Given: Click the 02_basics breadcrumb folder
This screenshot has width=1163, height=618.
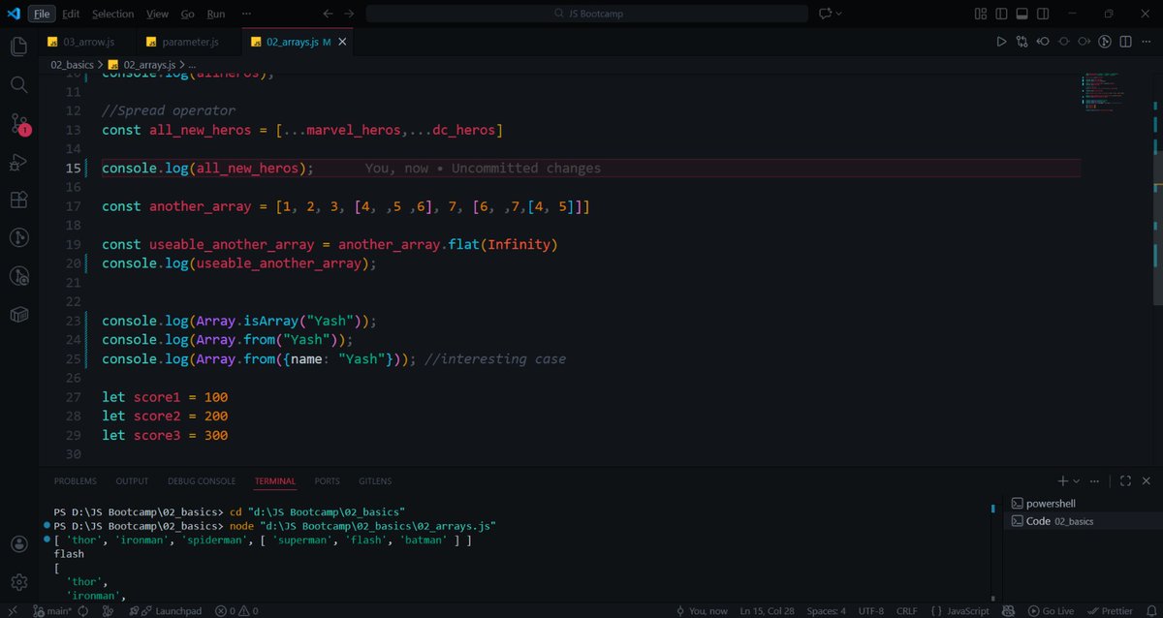Looking at the screenshot, I should click(73, 64).
